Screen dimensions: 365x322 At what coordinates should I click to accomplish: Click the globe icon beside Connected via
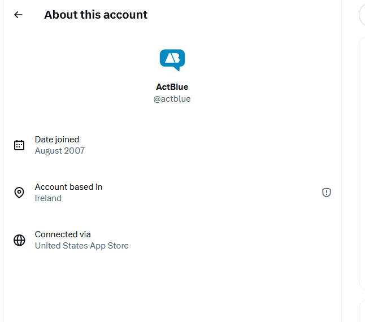coord(19,240)
